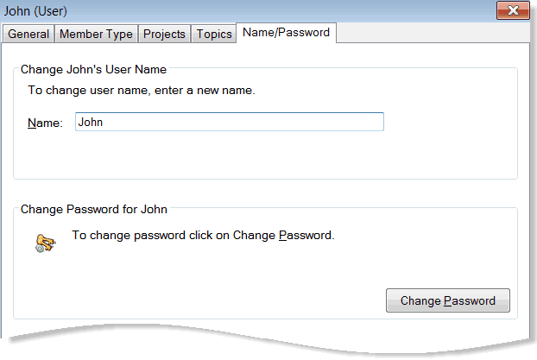Activate the Name/Password tab
This screenshot has height=360, width=537.
[x=287, y=33]
